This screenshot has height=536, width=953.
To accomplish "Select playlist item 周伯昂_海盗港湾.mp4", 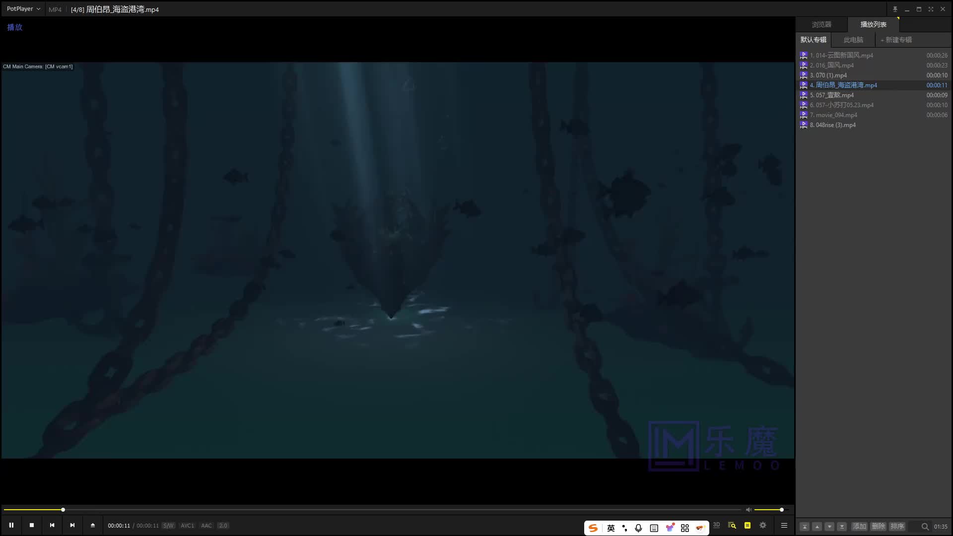I will pyautogui.click(x=874, y=85).
